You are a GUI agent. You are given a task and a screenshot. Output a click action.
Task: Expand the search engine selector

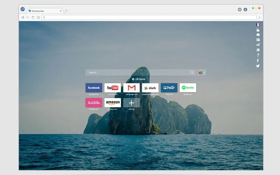tap(202, 72)
